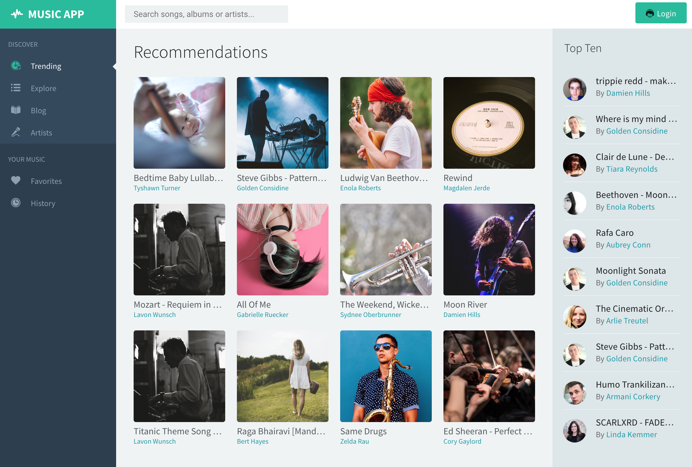
Task: Select the All Of Me album thumbnail
Action: [282, 250]
